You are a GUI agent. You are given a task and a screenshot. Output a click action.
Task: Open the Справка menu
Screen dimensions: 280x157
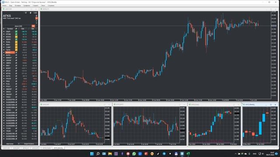[x=51, y=6]
